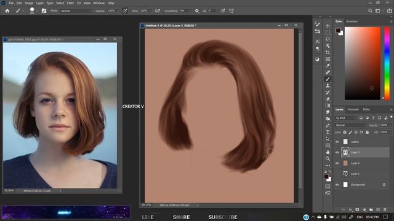This screenshot has height=221, width=394.
Task: Select the Clone Stamp tool
Action: [328, 86]
